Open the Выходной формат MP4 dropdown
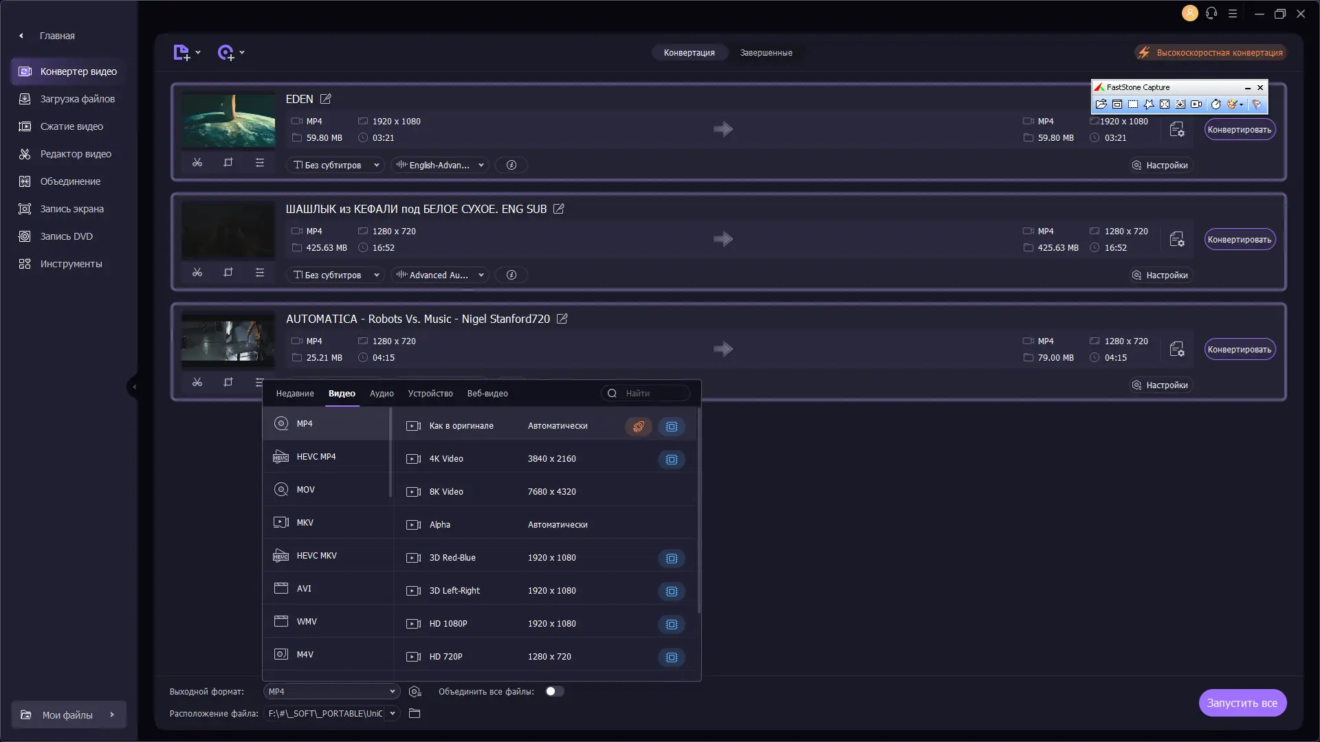This screenshot has height=742, width=1320. tap(331, 692)
